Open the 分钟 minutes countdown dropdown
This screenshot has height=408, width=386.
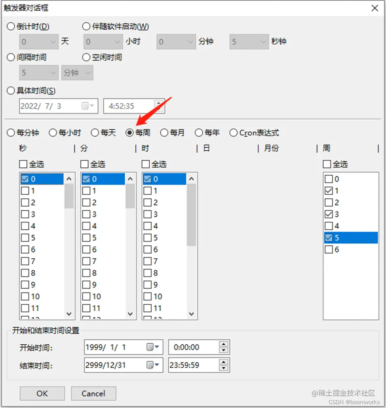tap(176, 42)
